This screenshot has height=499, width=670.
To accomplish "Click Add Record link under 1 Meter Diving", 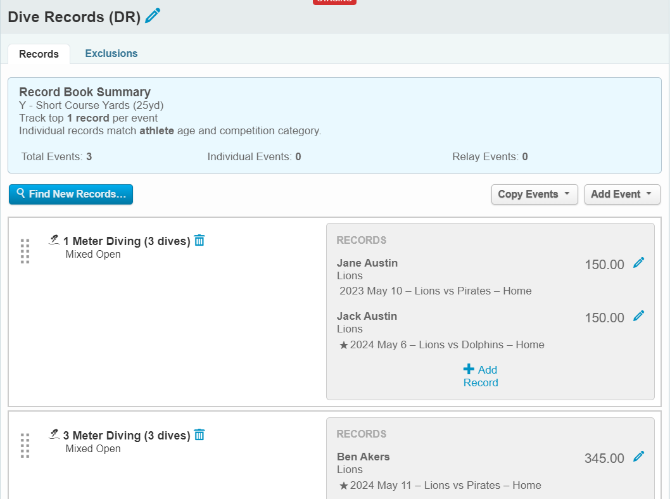I will point(481,376).
